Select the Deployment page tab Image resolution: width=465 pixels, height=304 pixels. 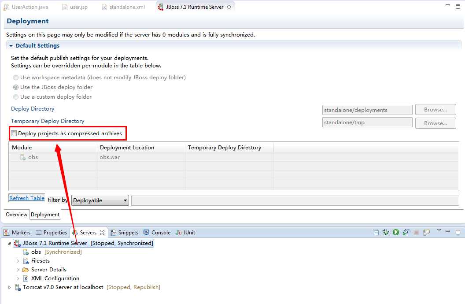tap(45, 215)
